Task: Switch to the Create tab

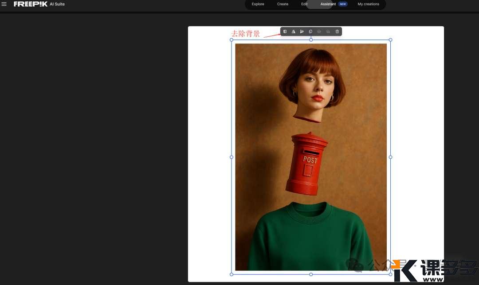Action: coord(283,4)
